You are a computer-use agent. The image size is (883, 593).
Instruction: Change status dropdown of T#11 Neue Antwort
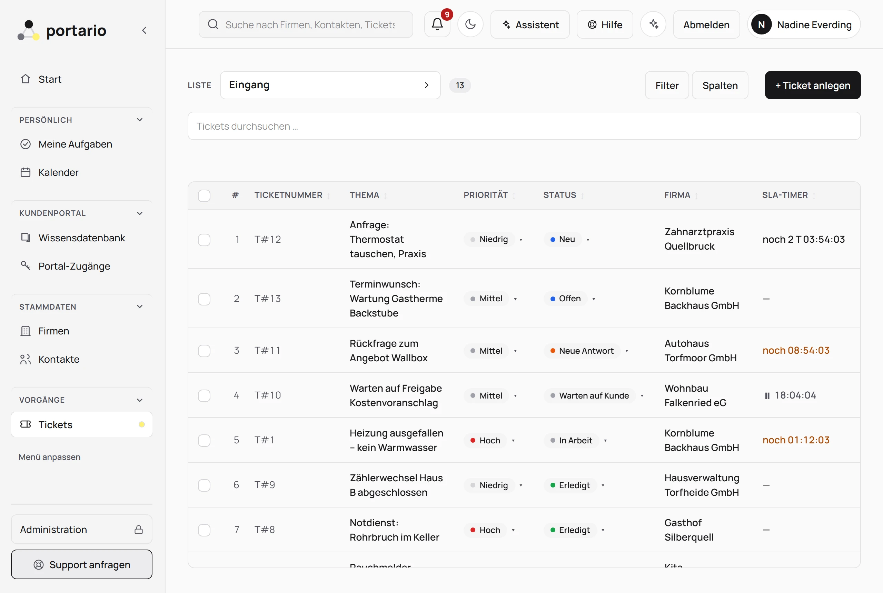(626, 351)
